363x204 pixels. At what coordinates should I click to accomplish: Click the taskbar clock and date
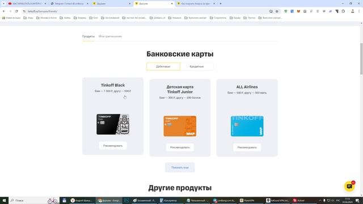348,200
